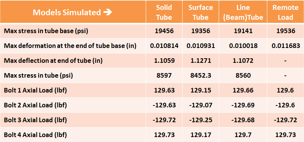Select the Bolt 3 Axial Load label
The image size is (304, 142).
tap(35, 120)
